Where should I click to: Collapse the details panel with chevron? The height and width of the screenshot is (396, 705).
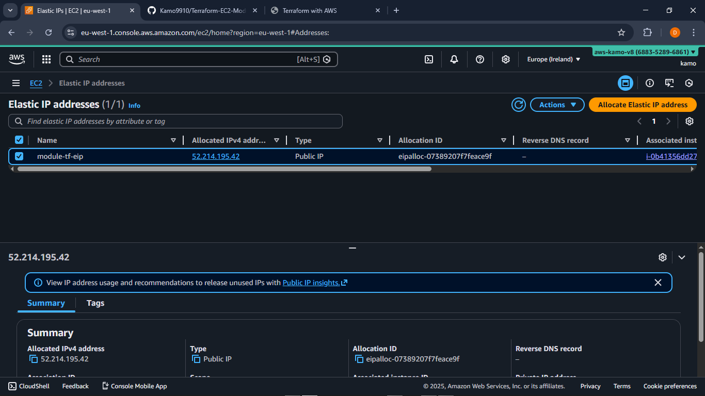682,257
